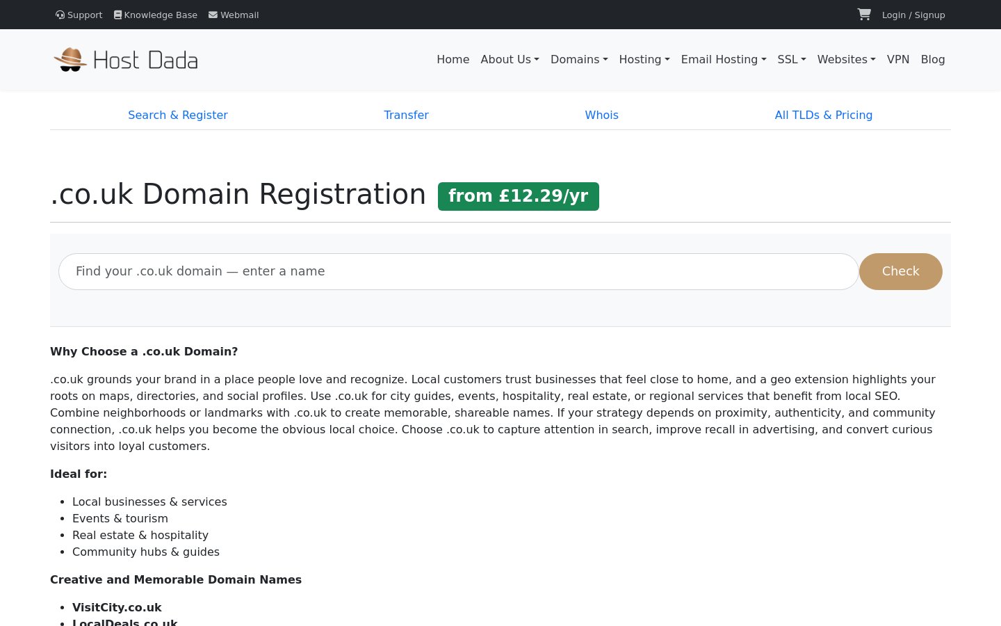Click the from £12.29/yr price badge
Image resolution: width=1001 pixels, height=626 pixels.
pyautogui.click(x=519, y=196)
